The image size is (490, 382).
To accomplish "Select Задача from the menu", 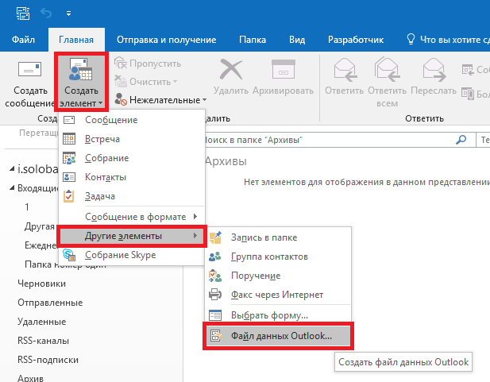I will click(x=132, y=196).
